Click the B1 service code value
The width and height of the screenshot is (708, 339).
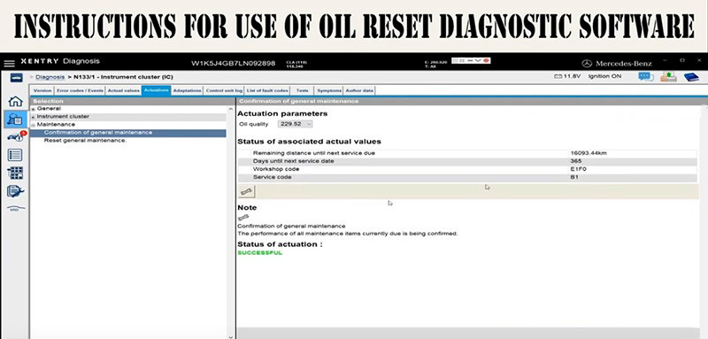(573, 177)
